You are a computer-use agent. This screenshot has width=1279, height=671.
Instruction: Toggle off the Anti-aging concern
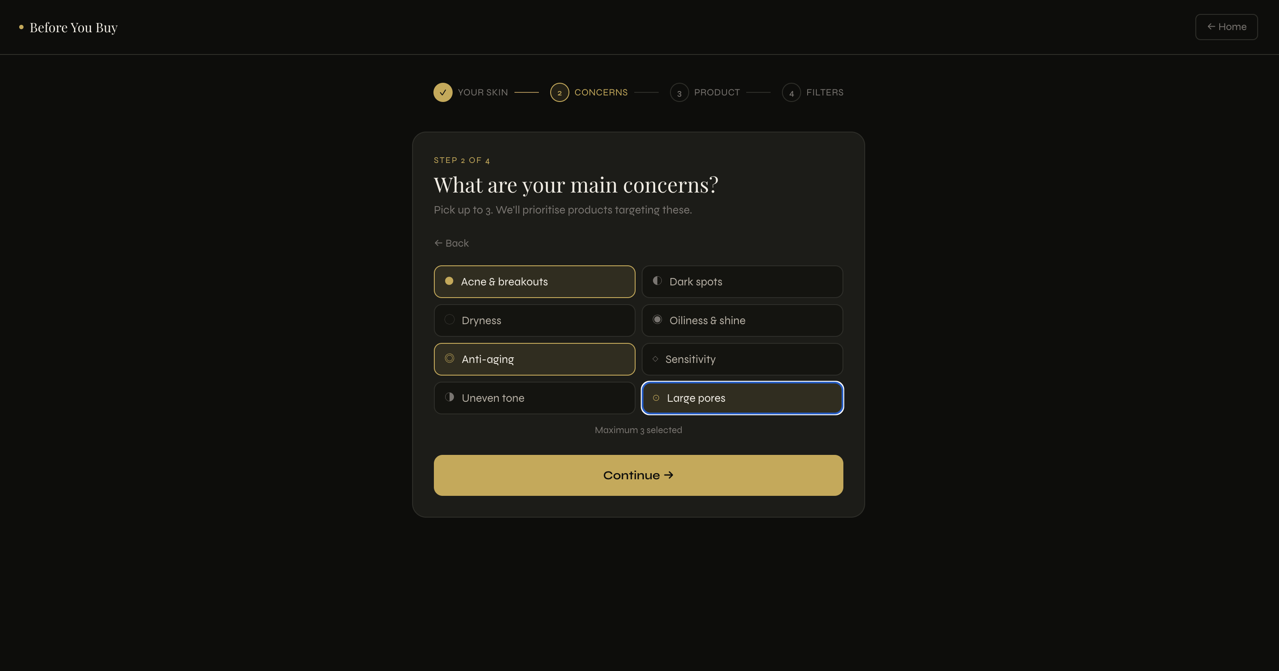point(534,359)
